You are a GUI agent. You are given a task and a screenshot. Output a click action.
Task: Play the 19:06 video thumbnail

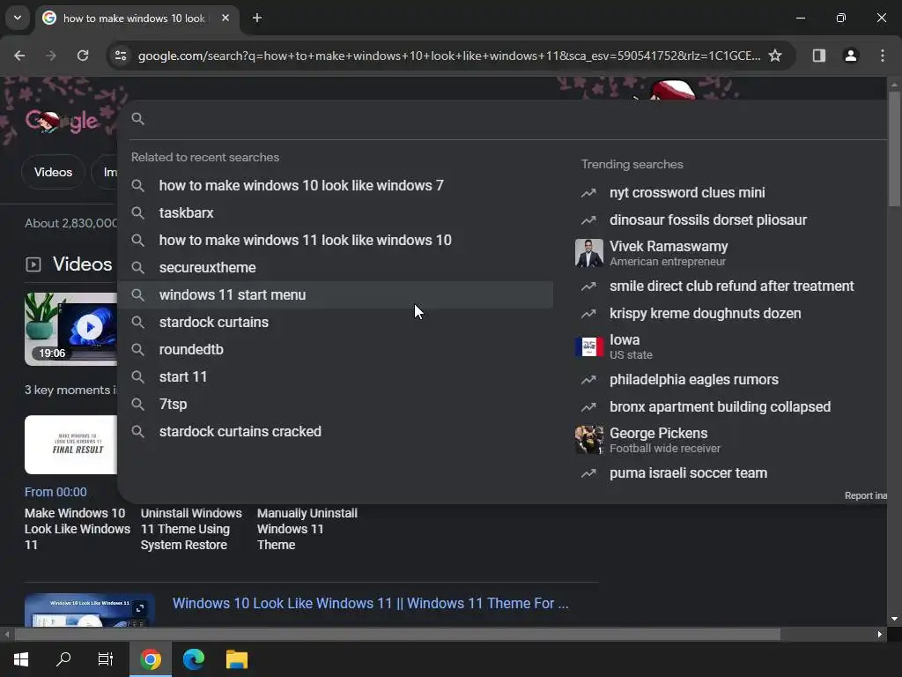[70, 329]
